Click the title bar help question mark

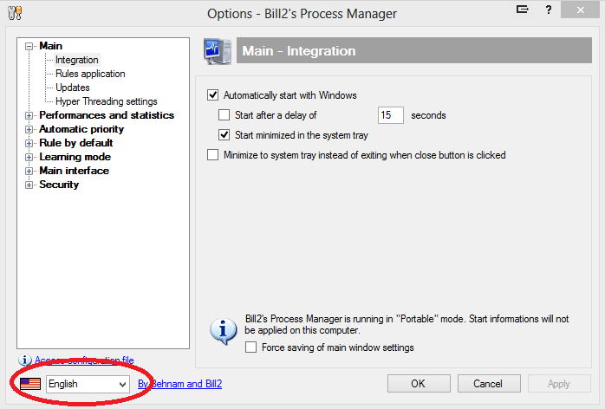pyautogui.click(x=549, y=10)
